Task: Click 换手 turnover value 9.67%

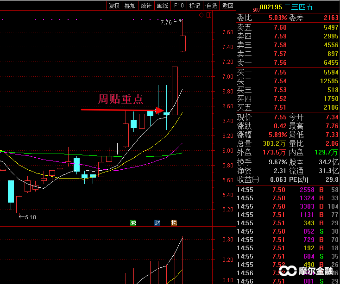Action: pyautogui.click(x=278, y=162)
